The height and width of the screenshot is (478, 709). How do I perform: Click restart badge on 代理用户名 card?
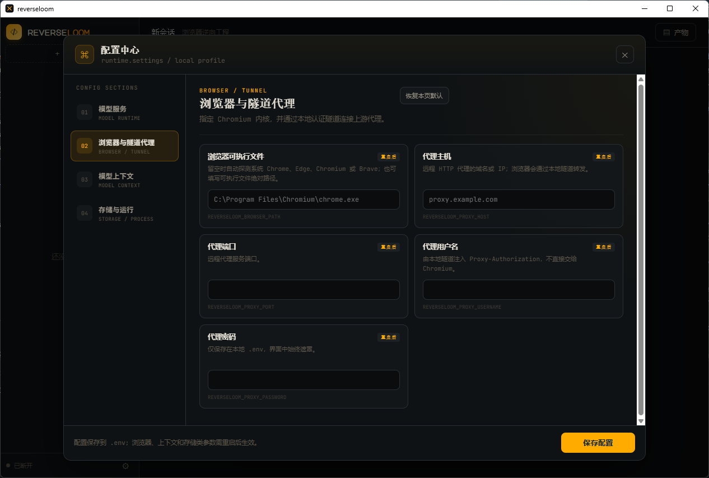pyautogui.click(x=604, y=247)
